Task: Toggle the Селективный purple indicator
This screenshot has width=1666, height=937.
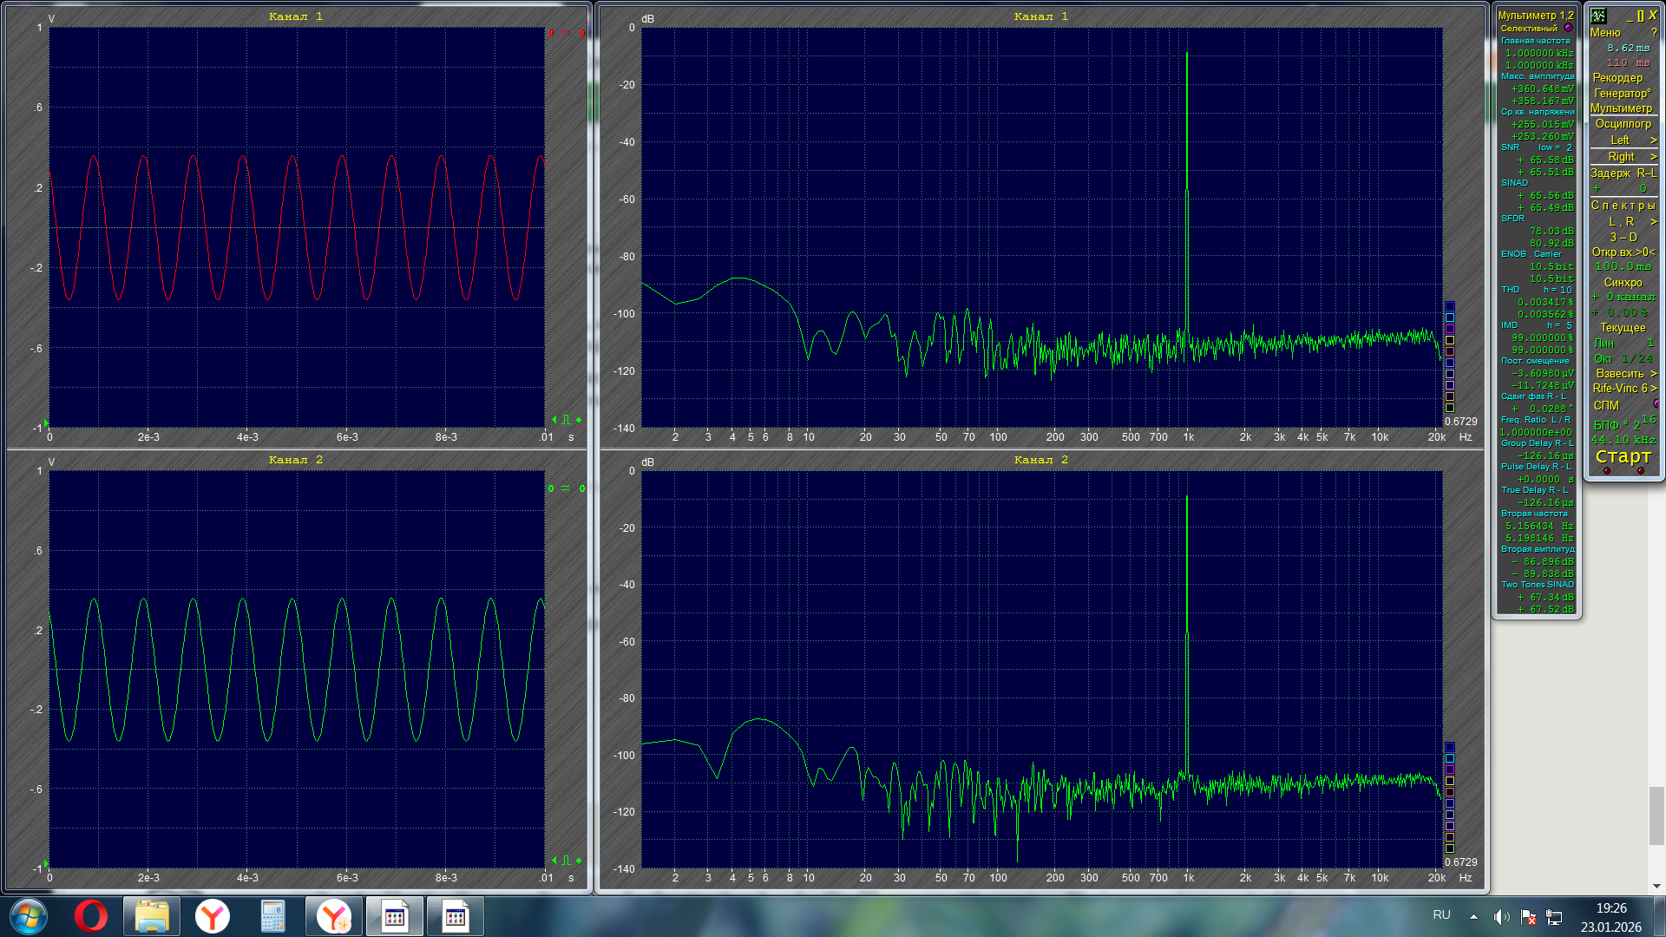Action: click(1568, 28)
